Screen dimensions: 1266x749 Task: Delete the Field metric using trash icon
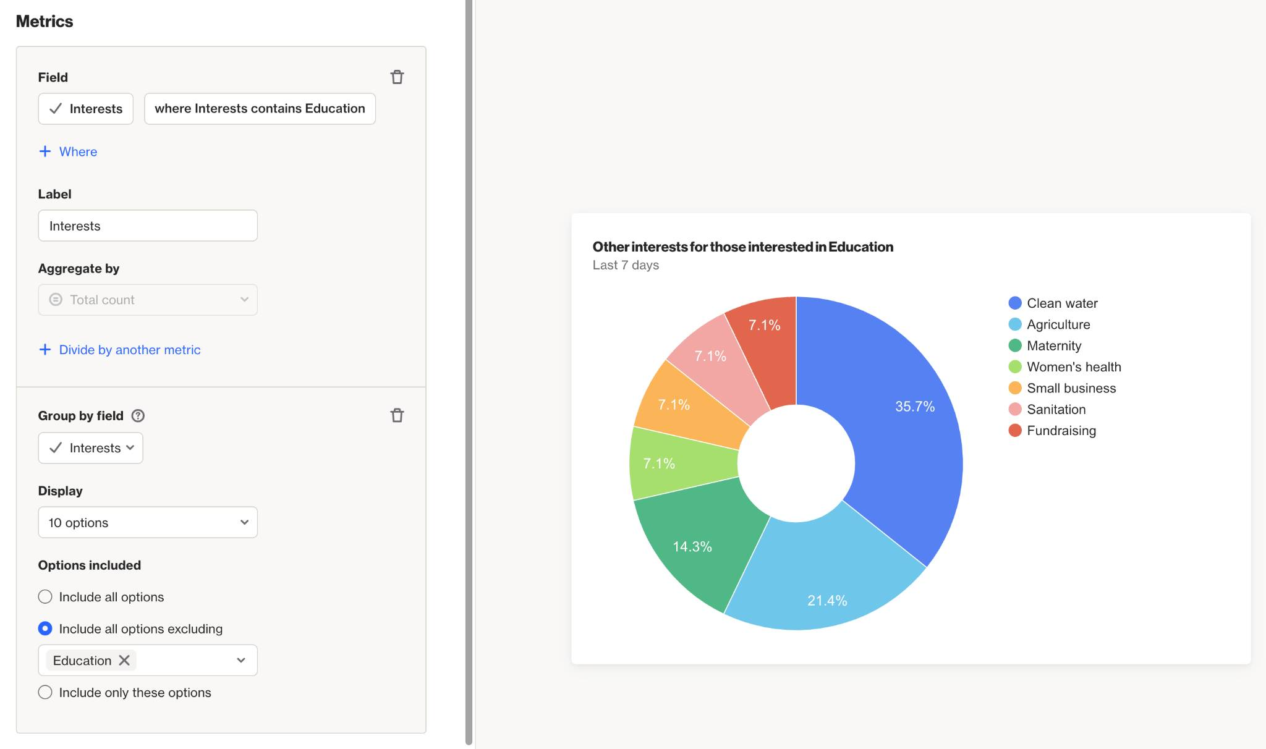point(397,77)
